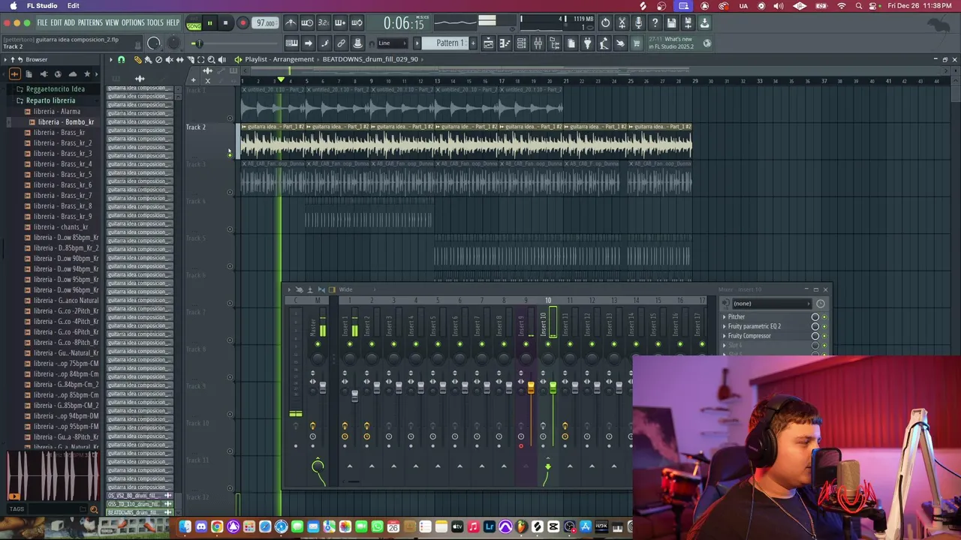Click the main pitch knob
The height and width of the screenshot is (540, 961).
coord(173,43)
